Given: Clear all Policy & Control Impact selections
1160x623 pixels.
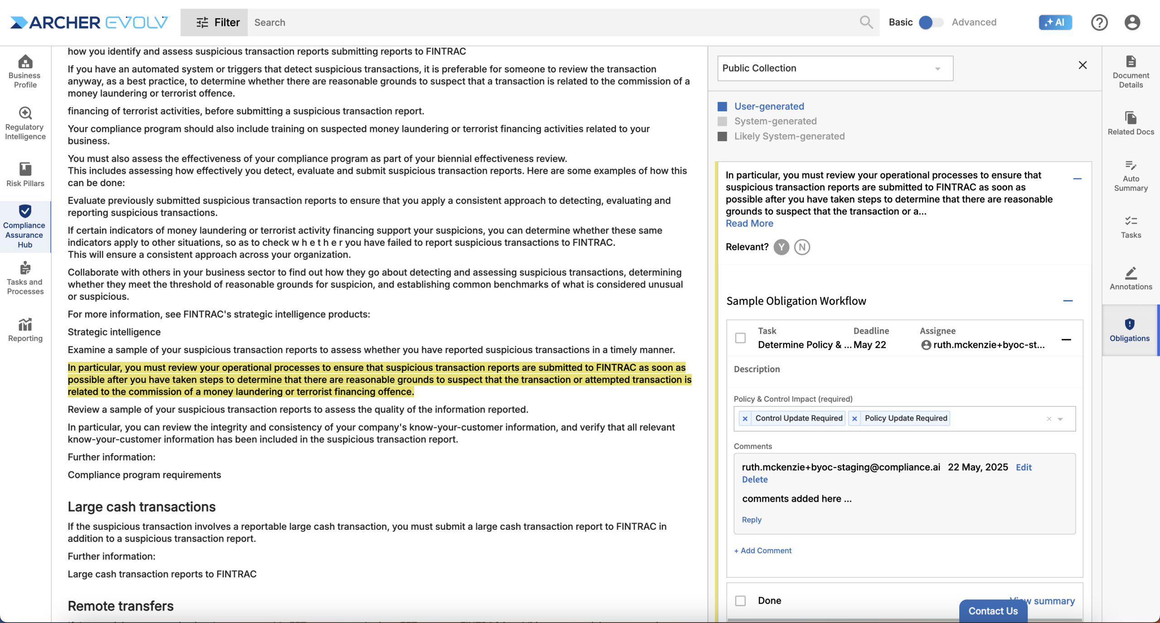Looking at the screenshot, I should click(1049, 419).
